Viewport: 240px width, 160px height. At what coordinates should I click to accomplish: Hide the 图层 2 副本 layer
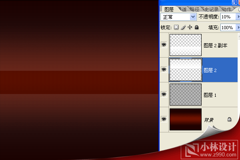164,45
